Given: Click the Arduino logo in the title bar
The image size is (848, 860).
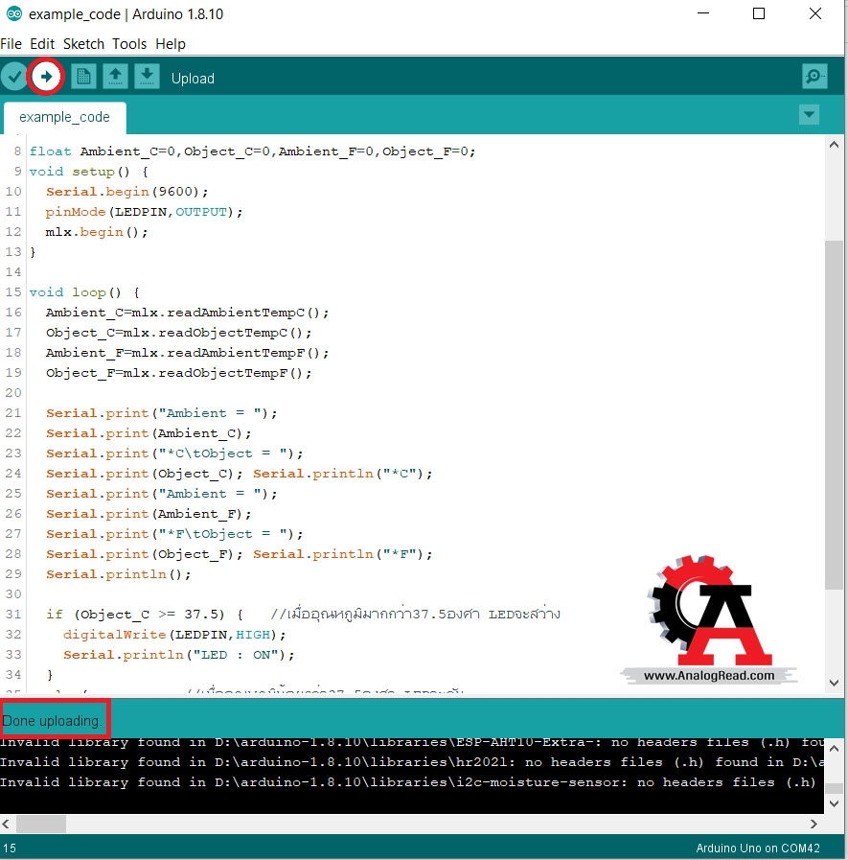Looking at the screenshot, I should (14, 13).
